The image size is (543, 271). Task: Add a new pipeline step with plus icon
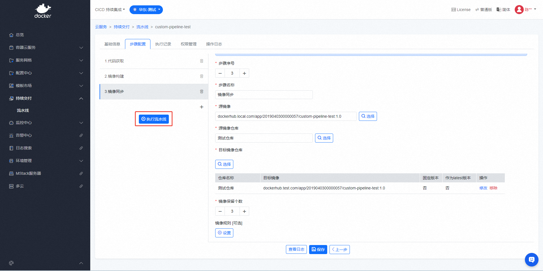tap(202, 107)
